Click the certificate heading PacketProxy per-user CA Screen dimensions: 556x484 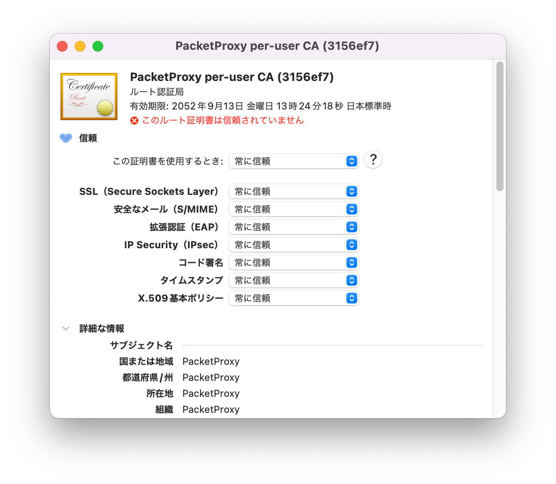[x=232, y=77]
